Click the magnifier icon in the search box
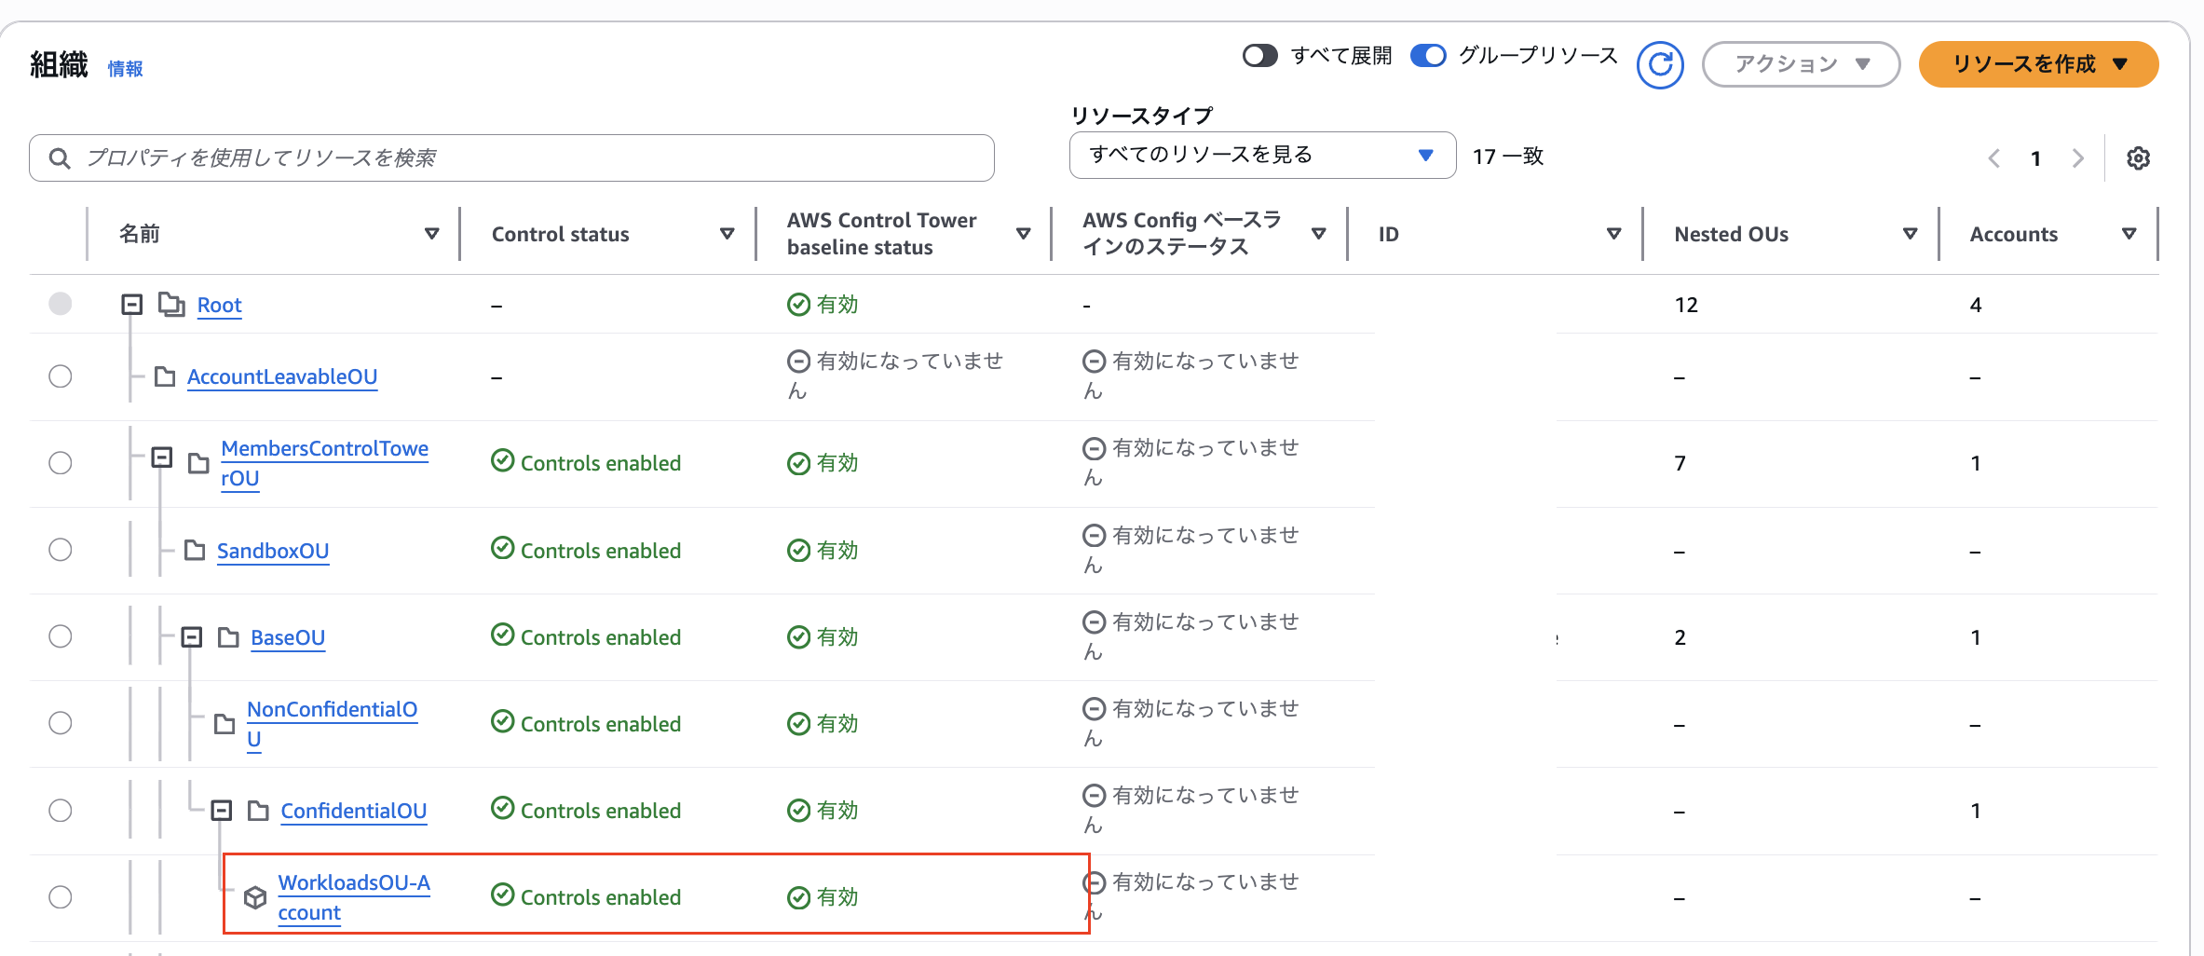This screenshot has height=956, width=2204. (59, 157)
